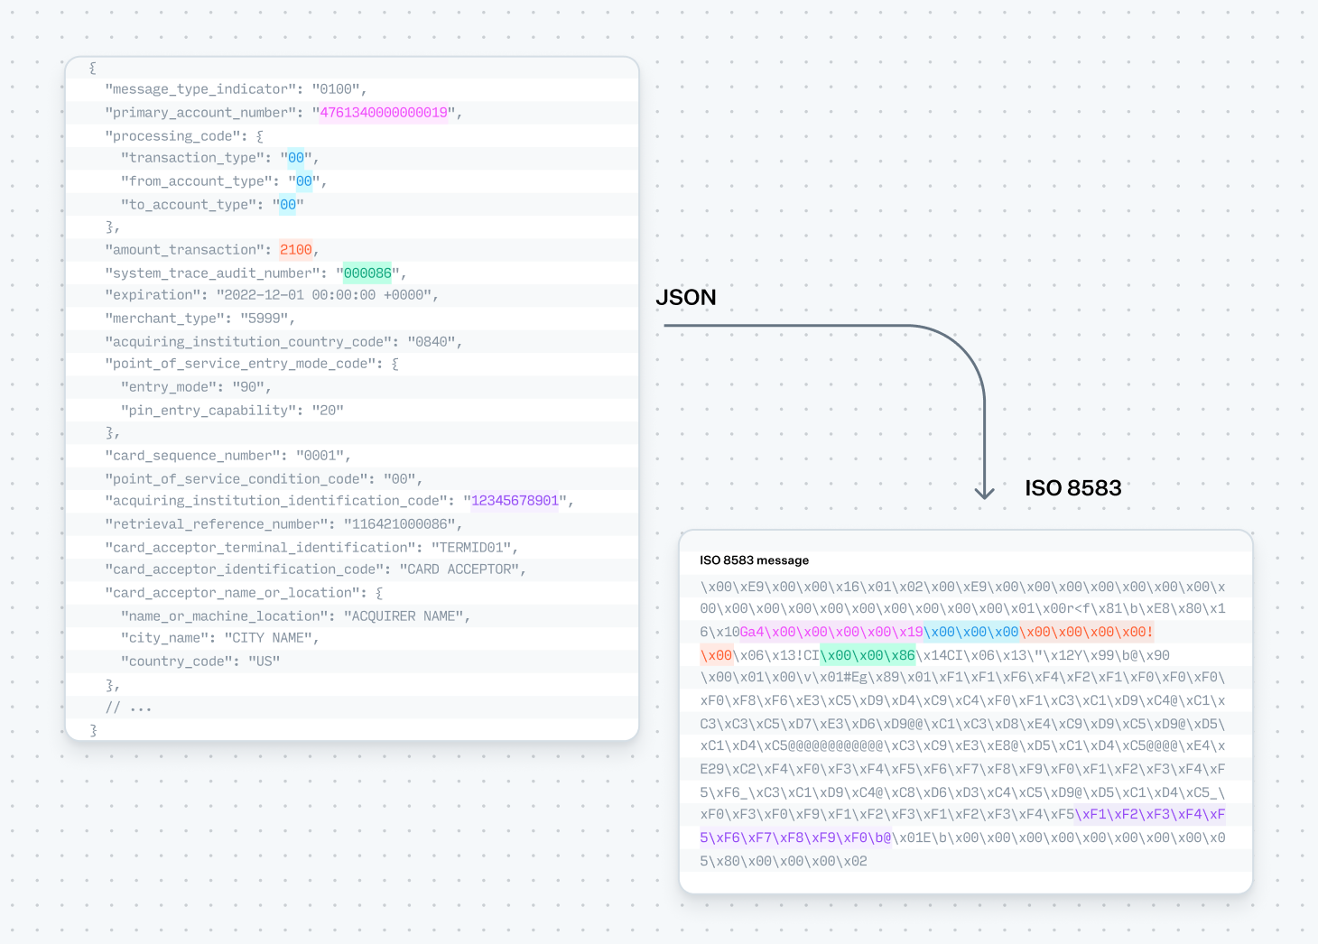
Task: Collapse the point_of_service_entry_mode_code object
Action: [x=394, y=364]
